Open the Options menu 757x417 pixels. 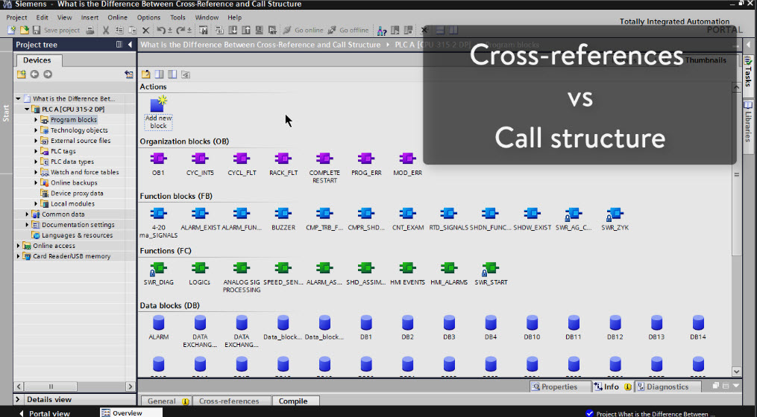click(148, 17)
